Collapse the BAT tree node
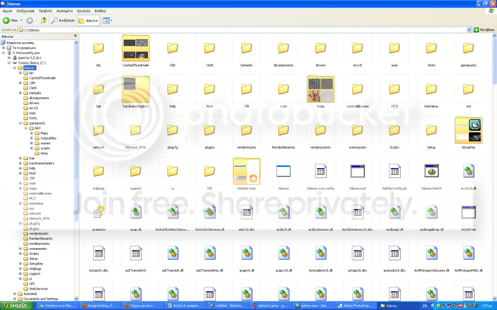This screenshot has width=497, height=310. pyautogui.click(x=26, y=128)
